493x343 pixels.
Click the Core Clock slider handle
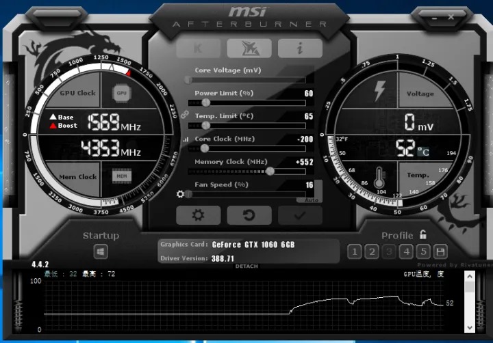click(x=205, y=148)
